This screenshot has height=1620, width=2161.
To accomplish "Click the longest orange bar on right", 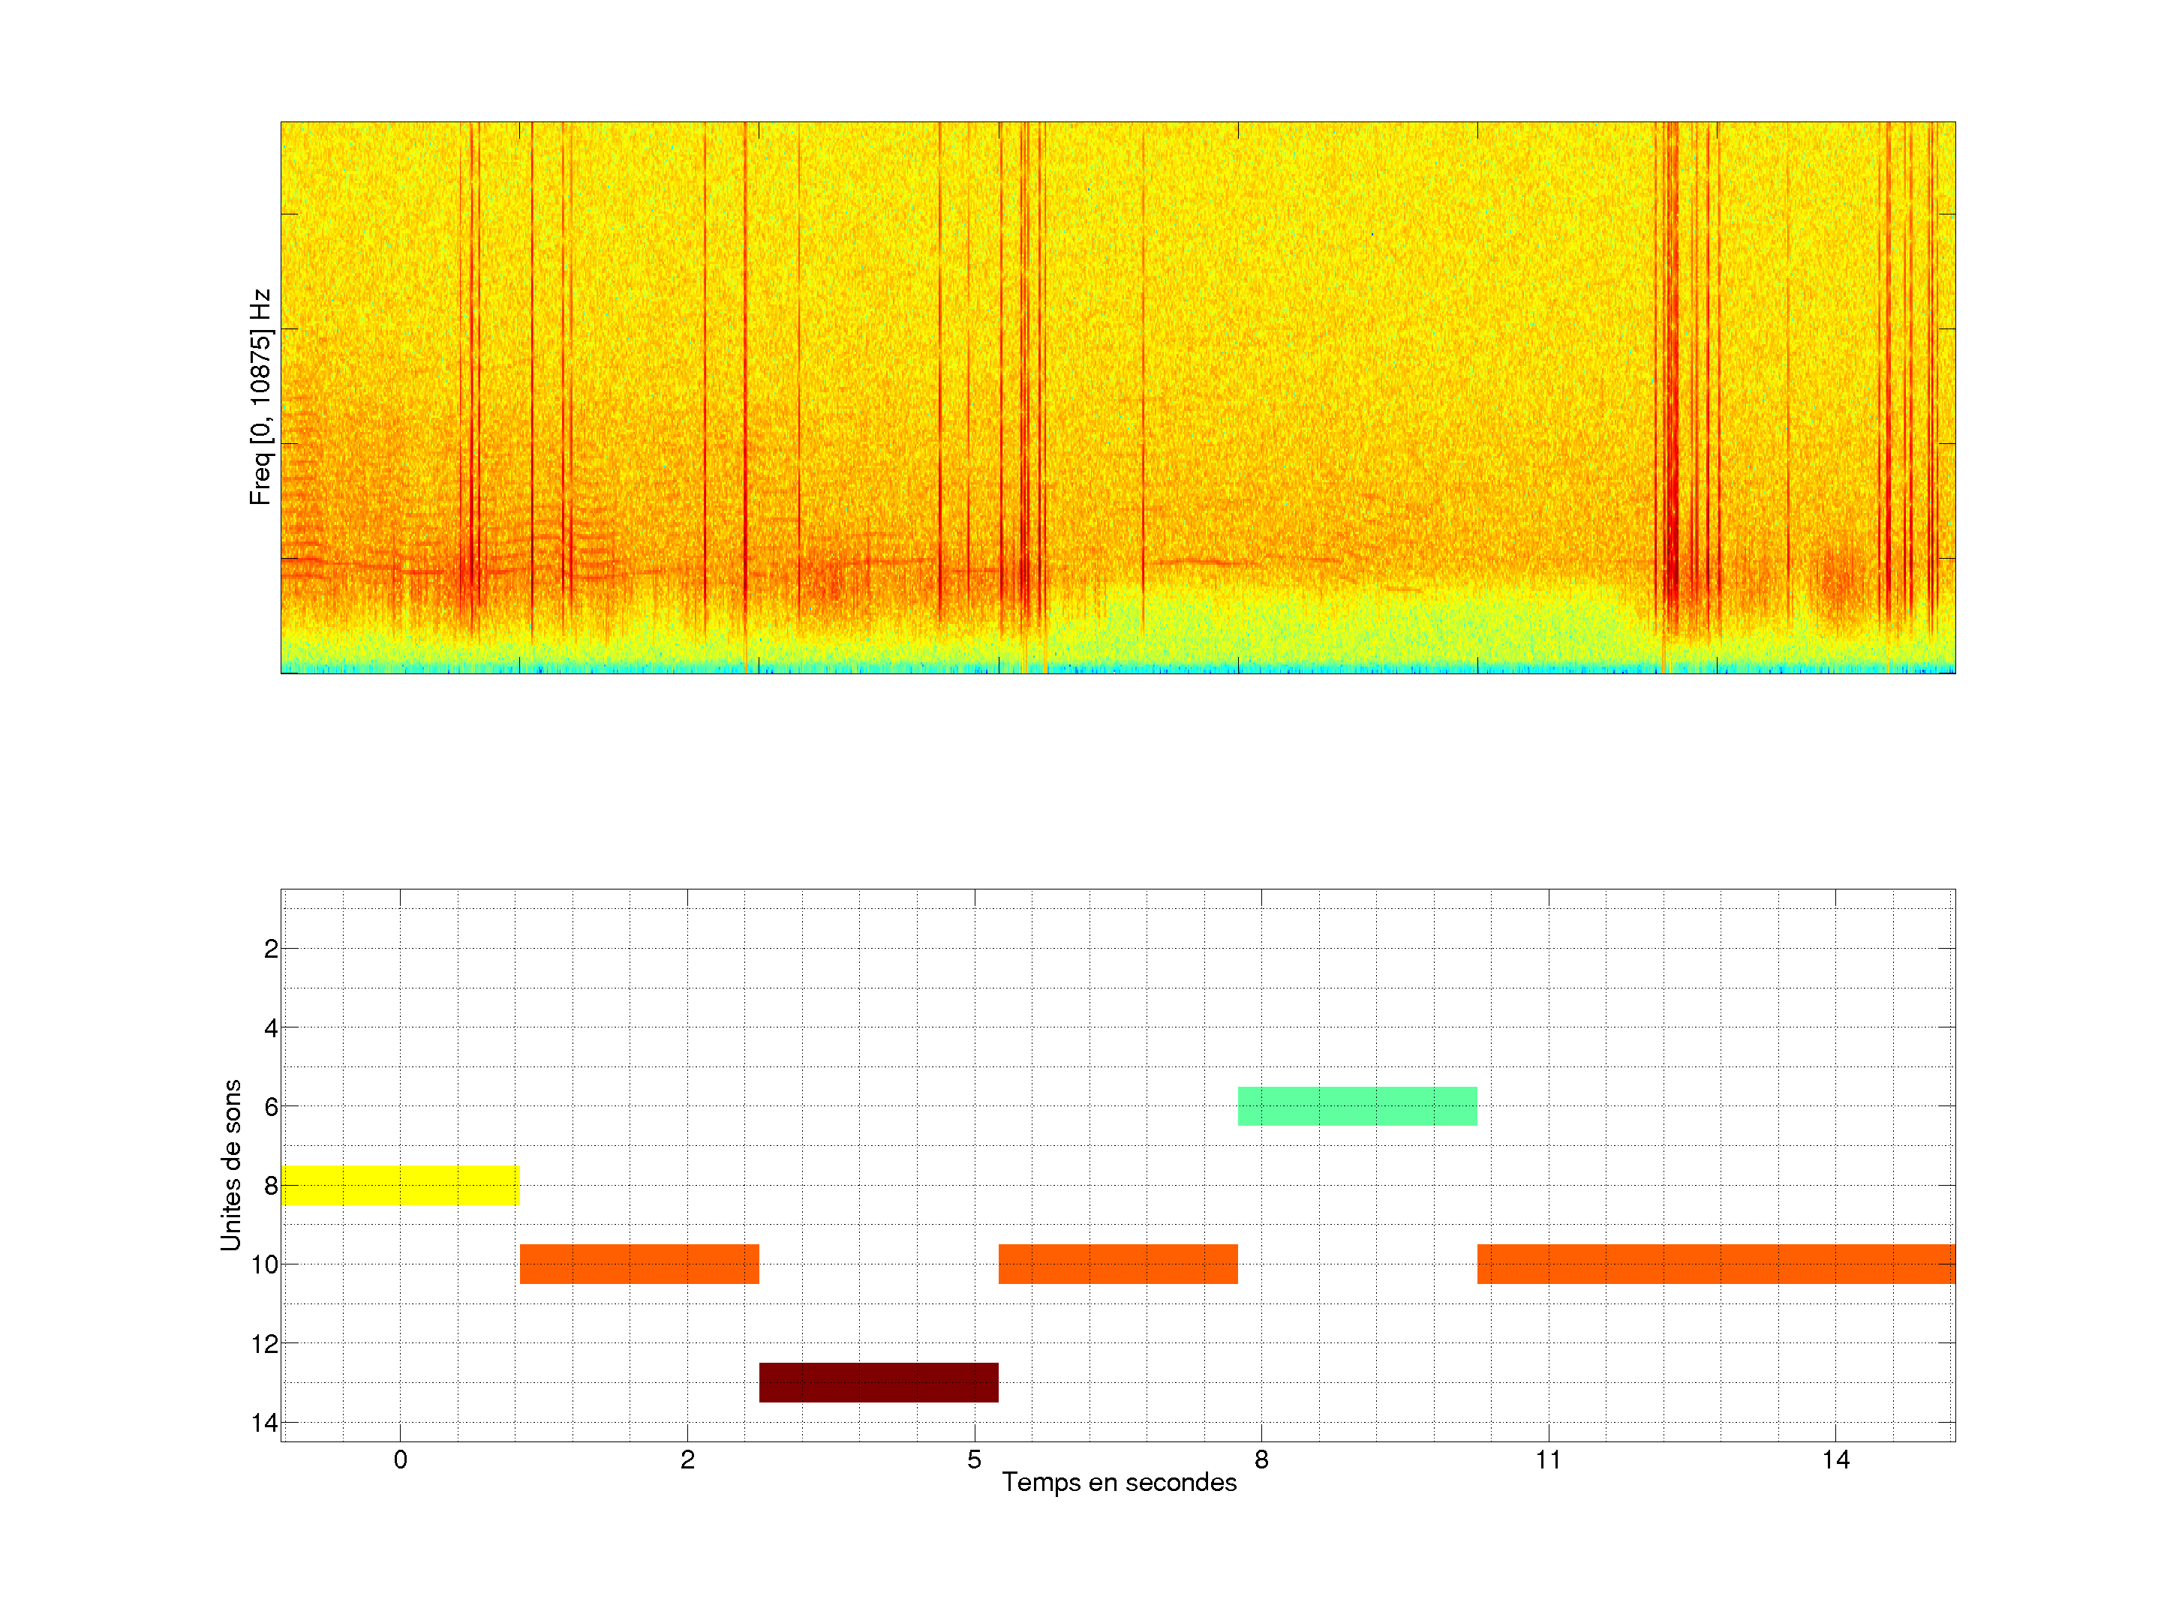I will click(x=1715, y=1264).
